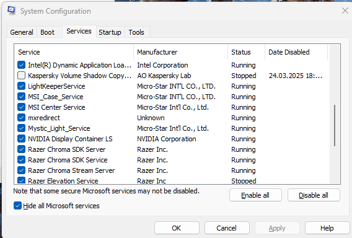The height and width of the screenshot is (238, 352).
Task: Select the NVIDIA Display Container LS name
Action: pyautogui.click(x=70, y=139)
